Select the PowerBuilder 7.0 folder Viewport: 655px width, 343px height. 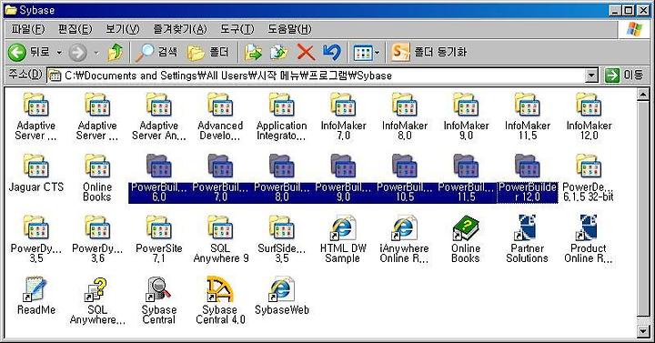(220, 178)
